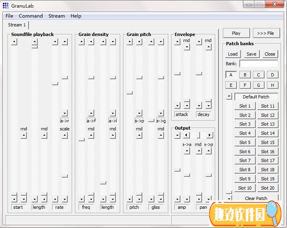Choose patch Slot 1
The image size is (287, 228).
pyautogui.click(x=245, y=106)
